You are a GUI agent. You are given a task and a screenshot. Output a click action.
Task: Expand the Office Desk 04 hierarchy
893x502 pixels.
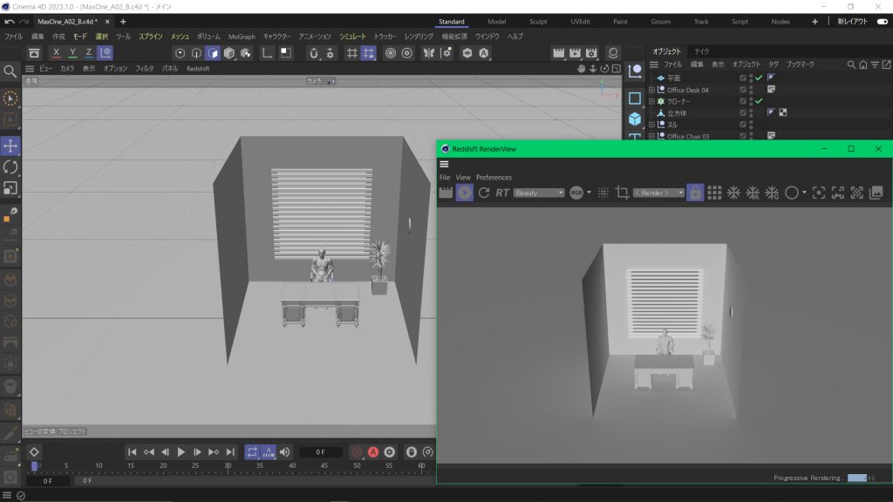click(651, 90)
